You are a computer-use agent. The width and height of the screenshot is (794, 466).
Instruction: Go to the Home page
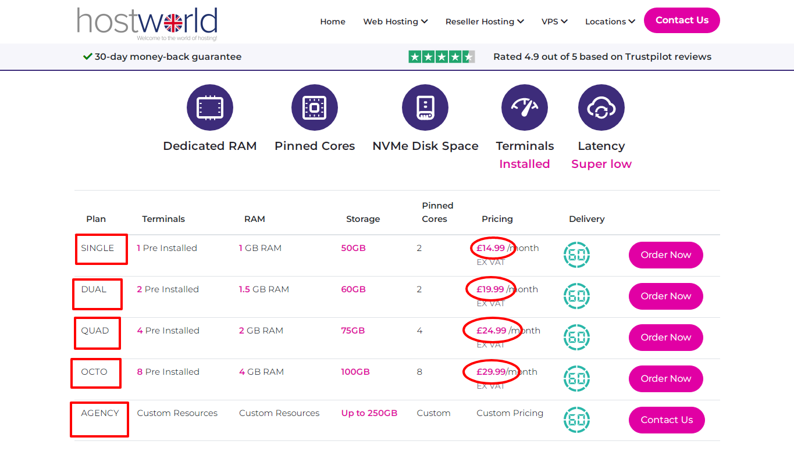(x=333, y=21)
